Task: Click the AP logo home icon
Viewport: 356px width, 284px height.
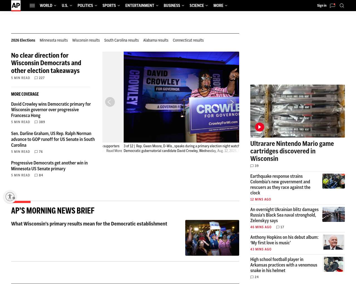Action: tap(16, 6)
